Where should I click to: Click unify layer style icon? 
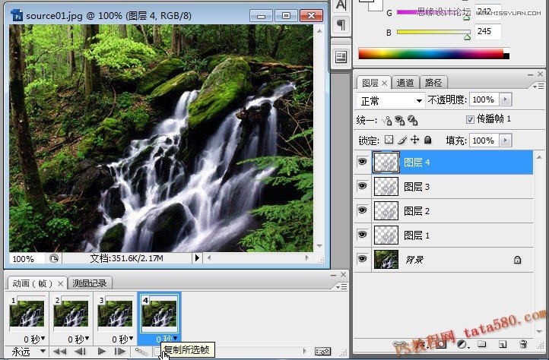413,120
